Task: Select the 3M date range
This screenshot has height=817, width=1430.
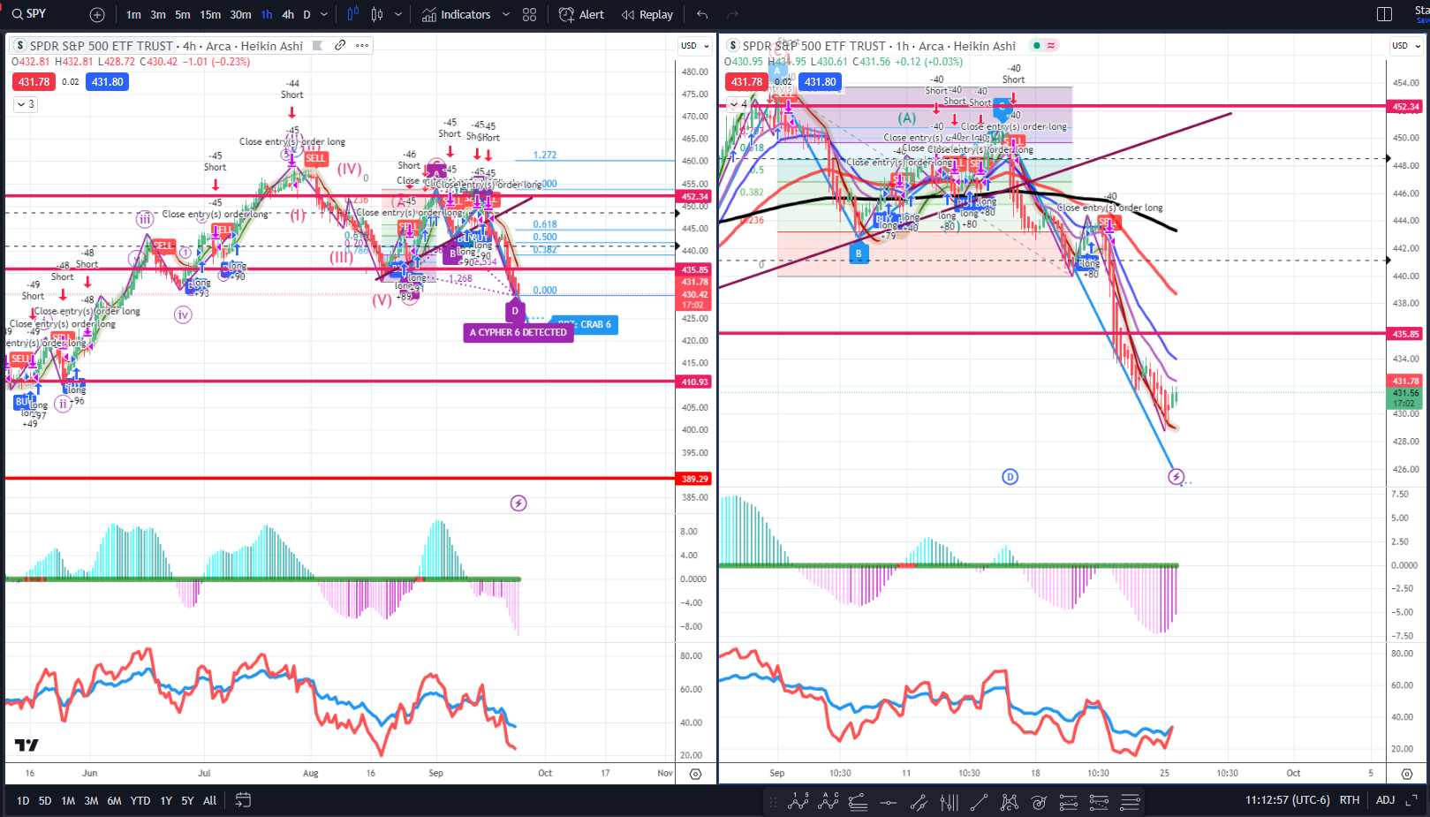Action: pyautogui.click(x=91, y=801)
